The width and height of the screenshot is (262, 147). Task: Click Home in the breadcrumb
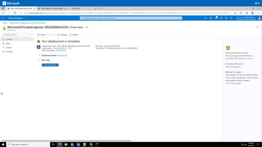(x=5, y=23)
